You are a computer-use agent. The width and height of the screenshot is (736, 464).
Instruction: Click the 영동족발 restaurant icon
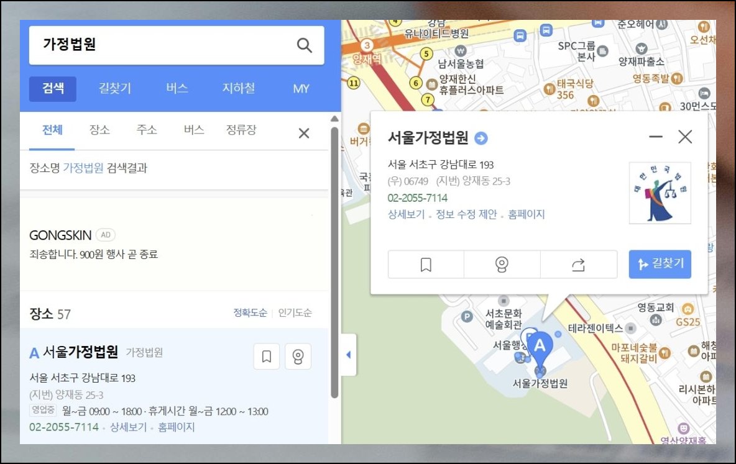677,79
